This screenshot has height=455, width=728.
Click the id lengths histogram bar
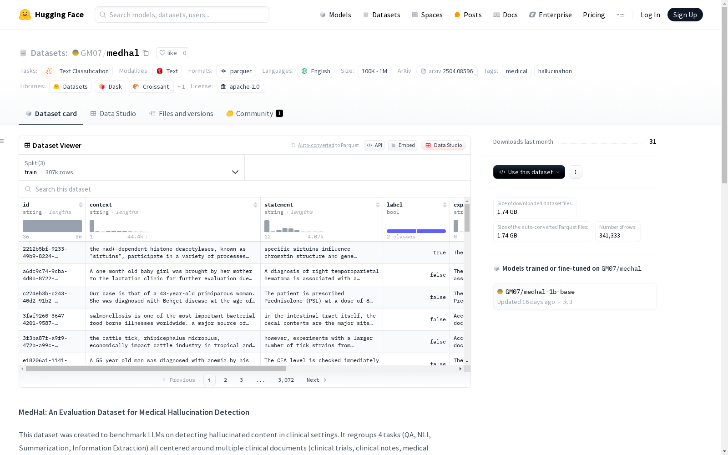(52, 226)
